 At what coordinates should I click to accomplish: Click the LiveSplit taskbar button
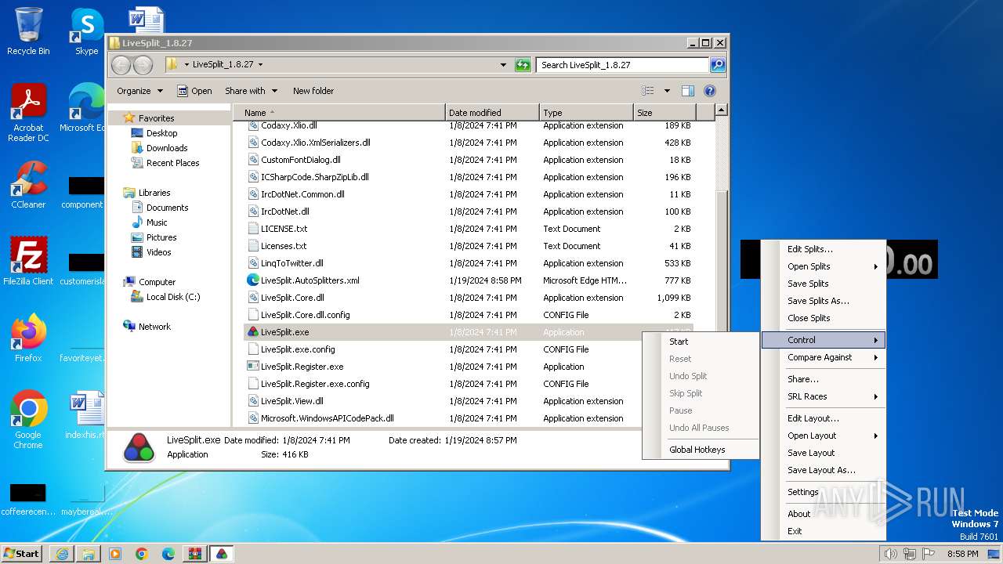pyautogui.click(x=222, y=554)
